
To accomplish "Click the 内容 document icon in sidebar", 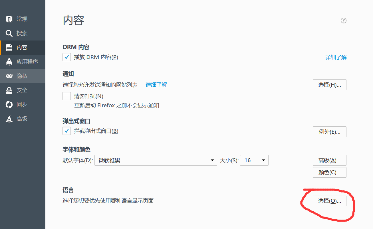I will click(9, 48).
